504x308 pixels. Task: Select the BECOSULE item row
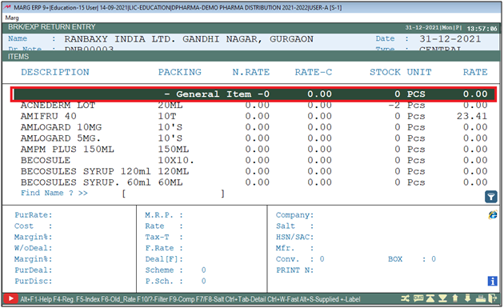(x=254, y=160)
